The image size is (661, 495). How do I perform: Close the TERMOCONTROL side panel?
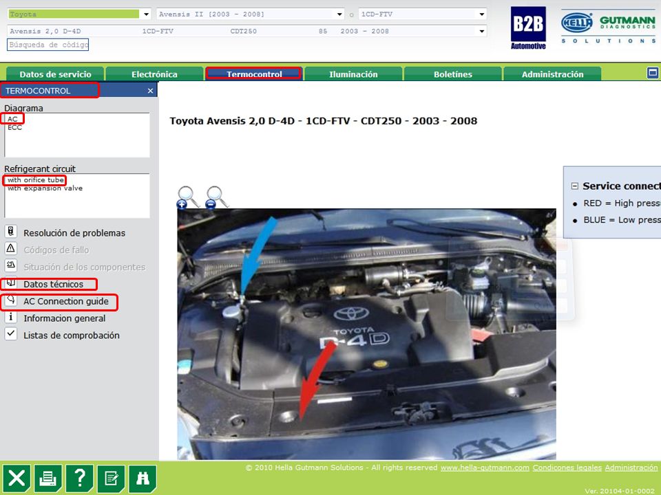151,91
